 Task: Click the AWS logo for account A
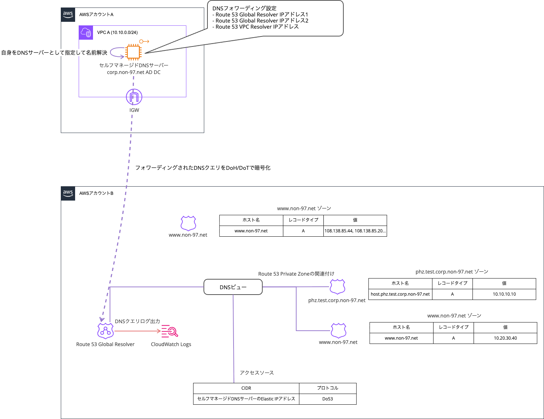[x=68, y=15]
